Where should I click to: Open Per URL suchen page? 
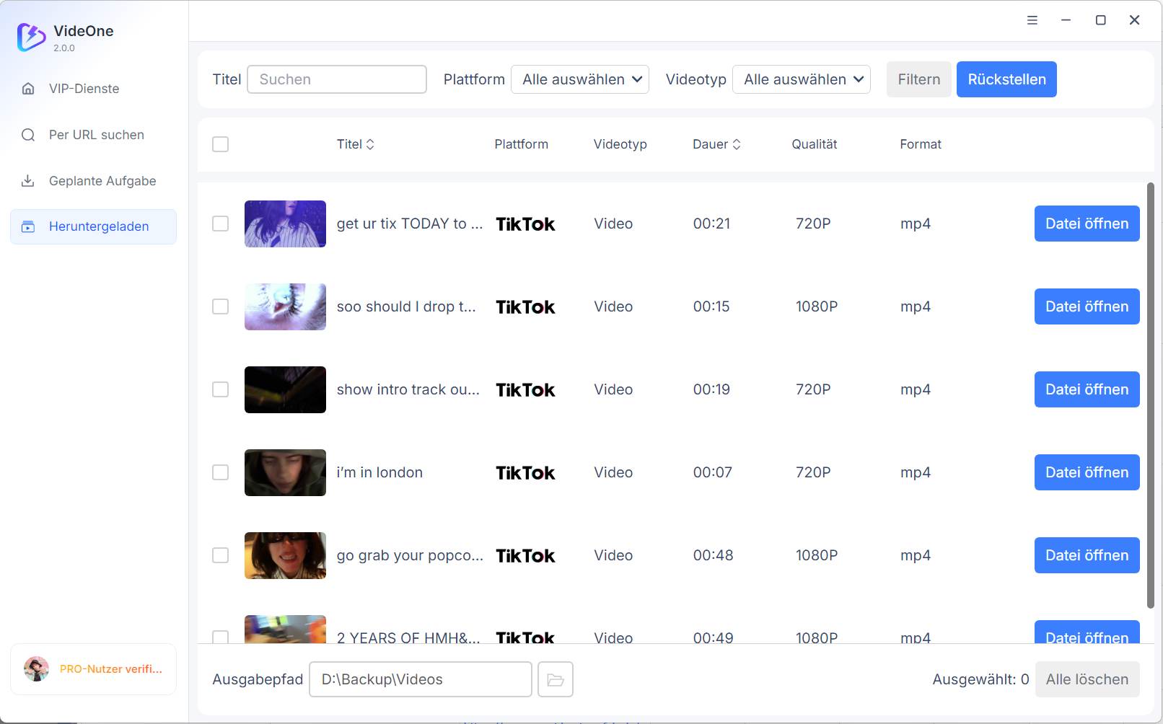pos(93,135)
